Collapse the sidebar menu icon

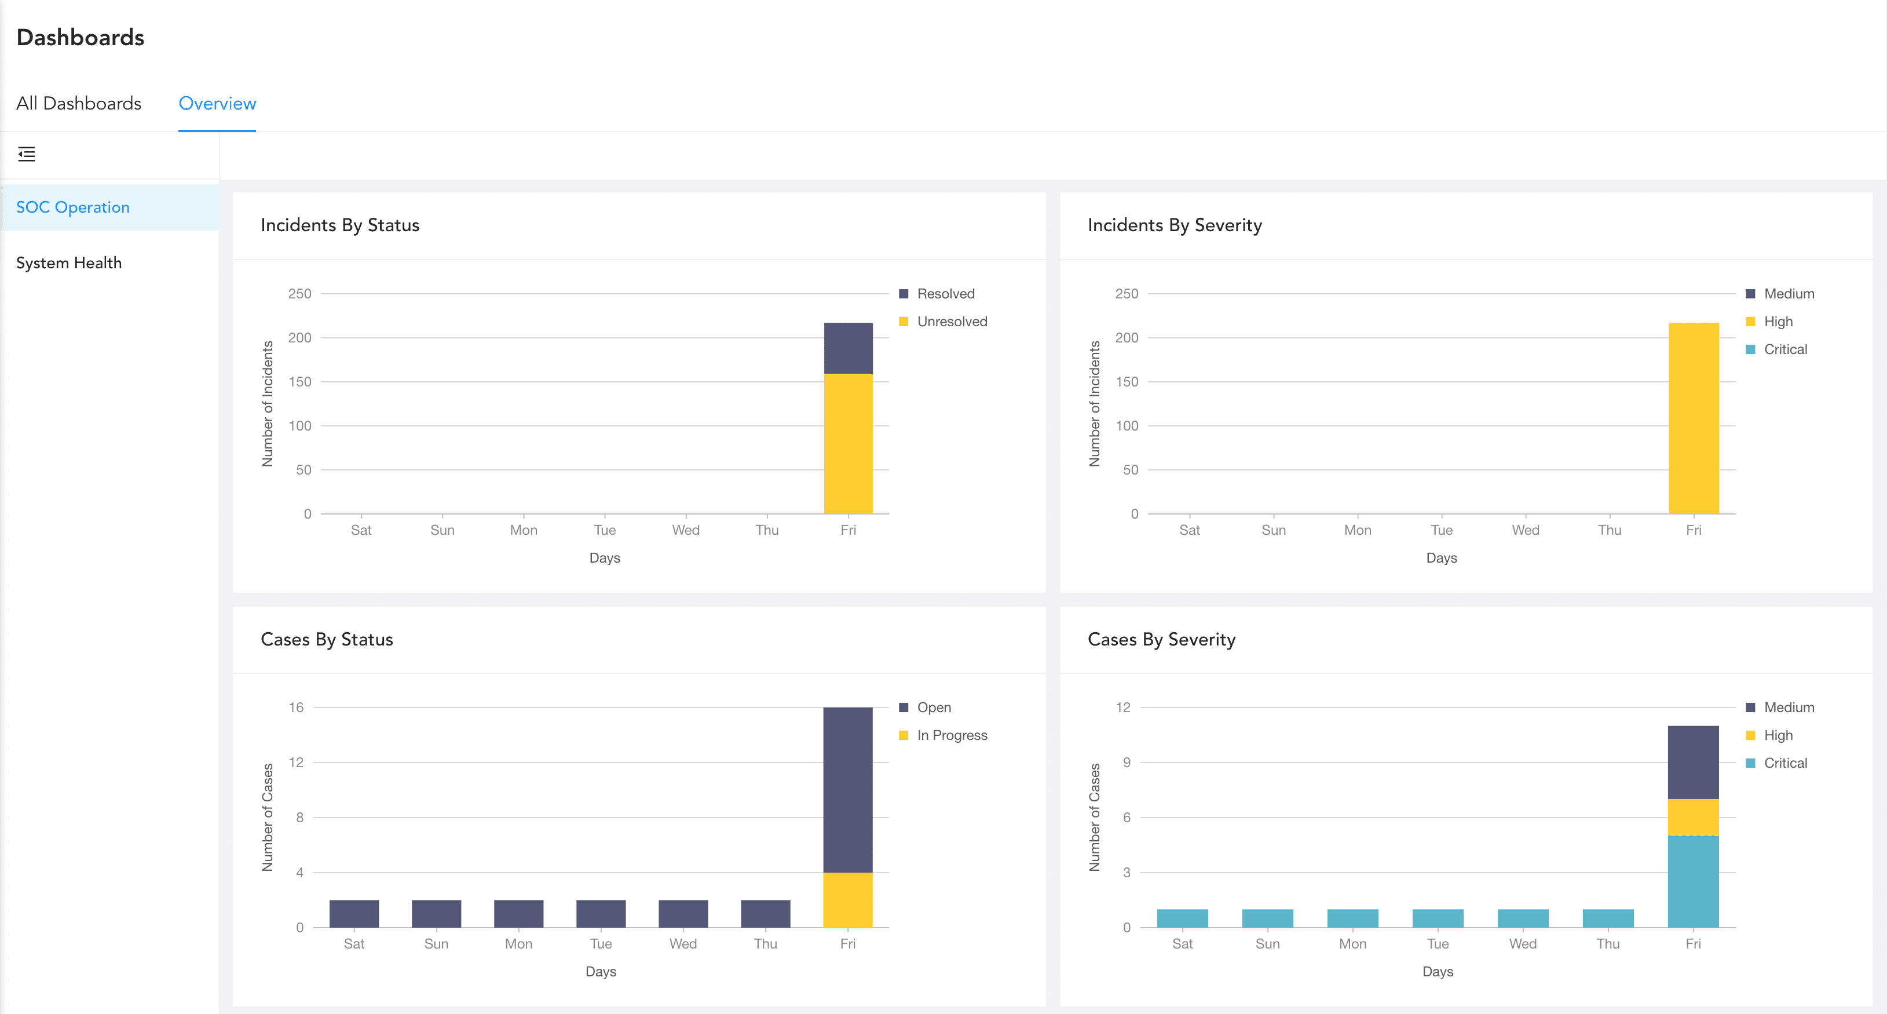pos(27,154)
